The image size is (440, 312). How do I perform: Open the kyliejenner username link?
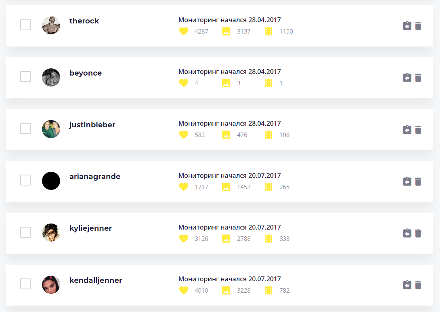(x=90, y=228)
